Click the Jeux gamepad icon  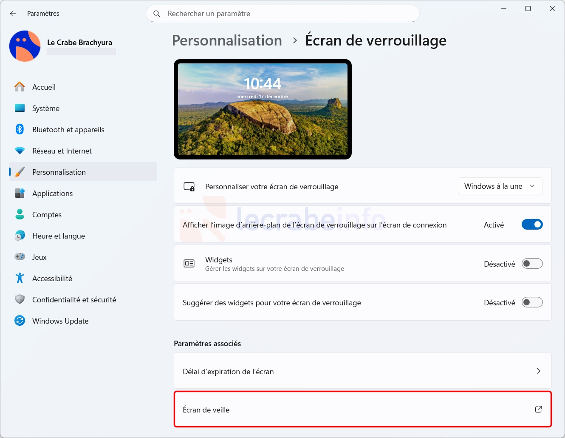[20, 257]
